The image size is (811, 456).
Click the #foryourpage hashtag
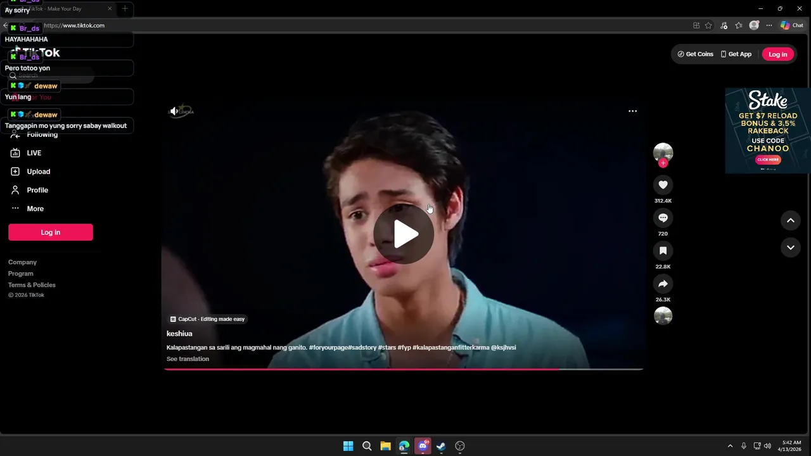coord(328,348)
